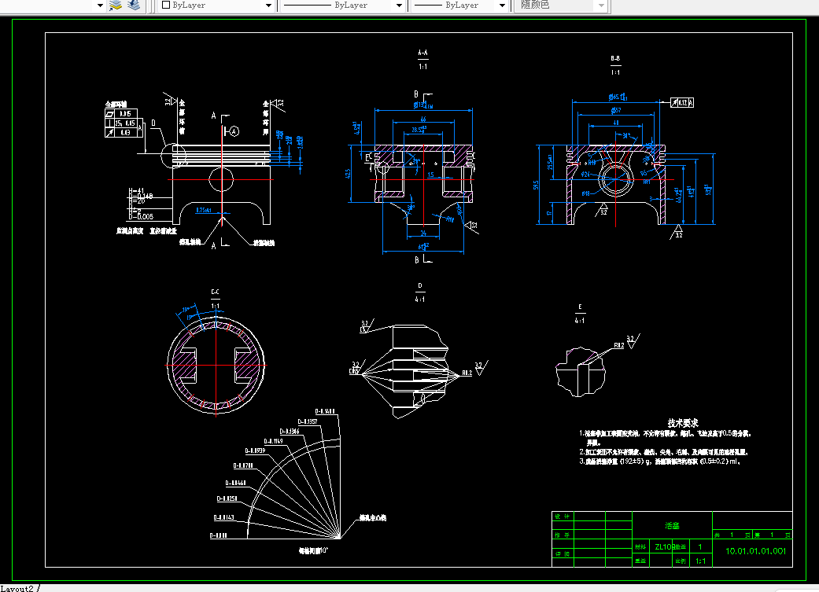
Task: Click the Layer Previous icon
Action: pyautogui.click(x=134, y=6)
